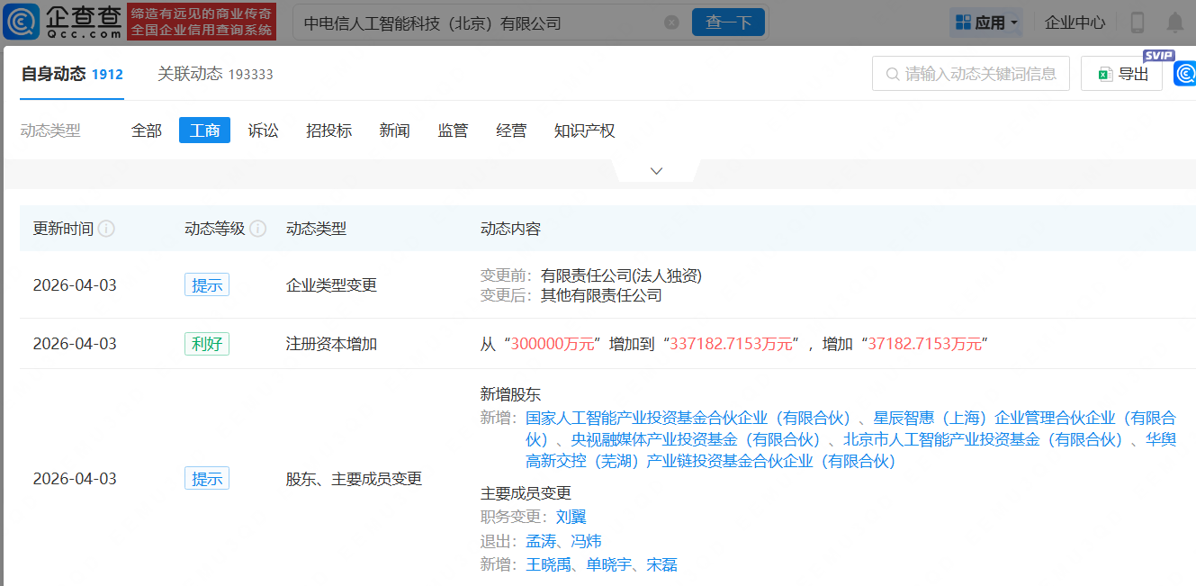Clear the search box via the X icon

pyautogui.click(x=671, y=23)
